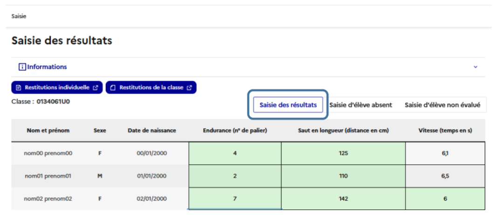Image resolution: width=502 pixels, height=215 pixels.
Task: Open Restitutions individuelle button
Action: pos(57,88)
